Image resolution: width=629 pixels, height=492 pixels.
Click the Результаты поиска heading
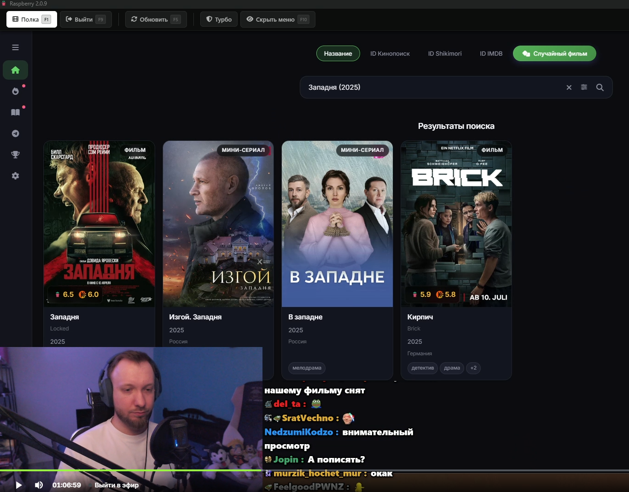[456, 126]
